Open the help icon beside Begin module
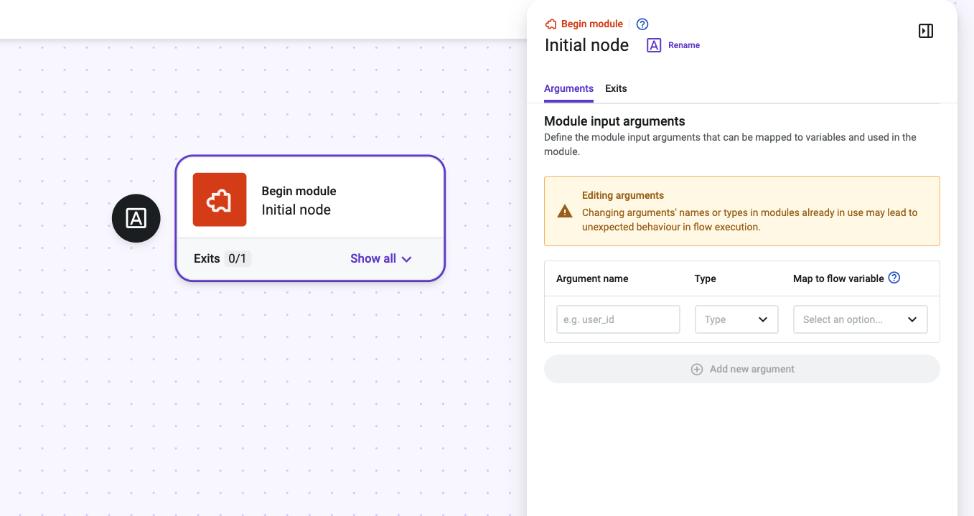 tap(642, 24)
